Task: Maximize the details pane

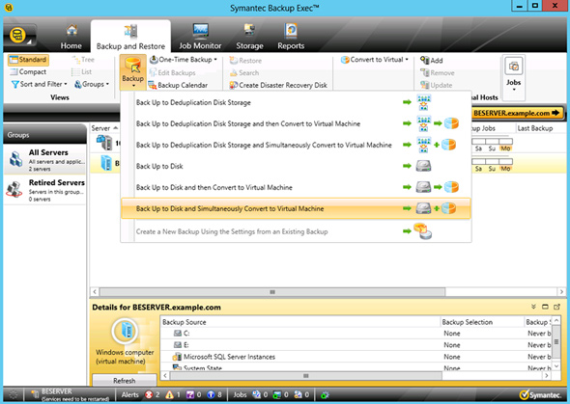Action: pos(545,307)
